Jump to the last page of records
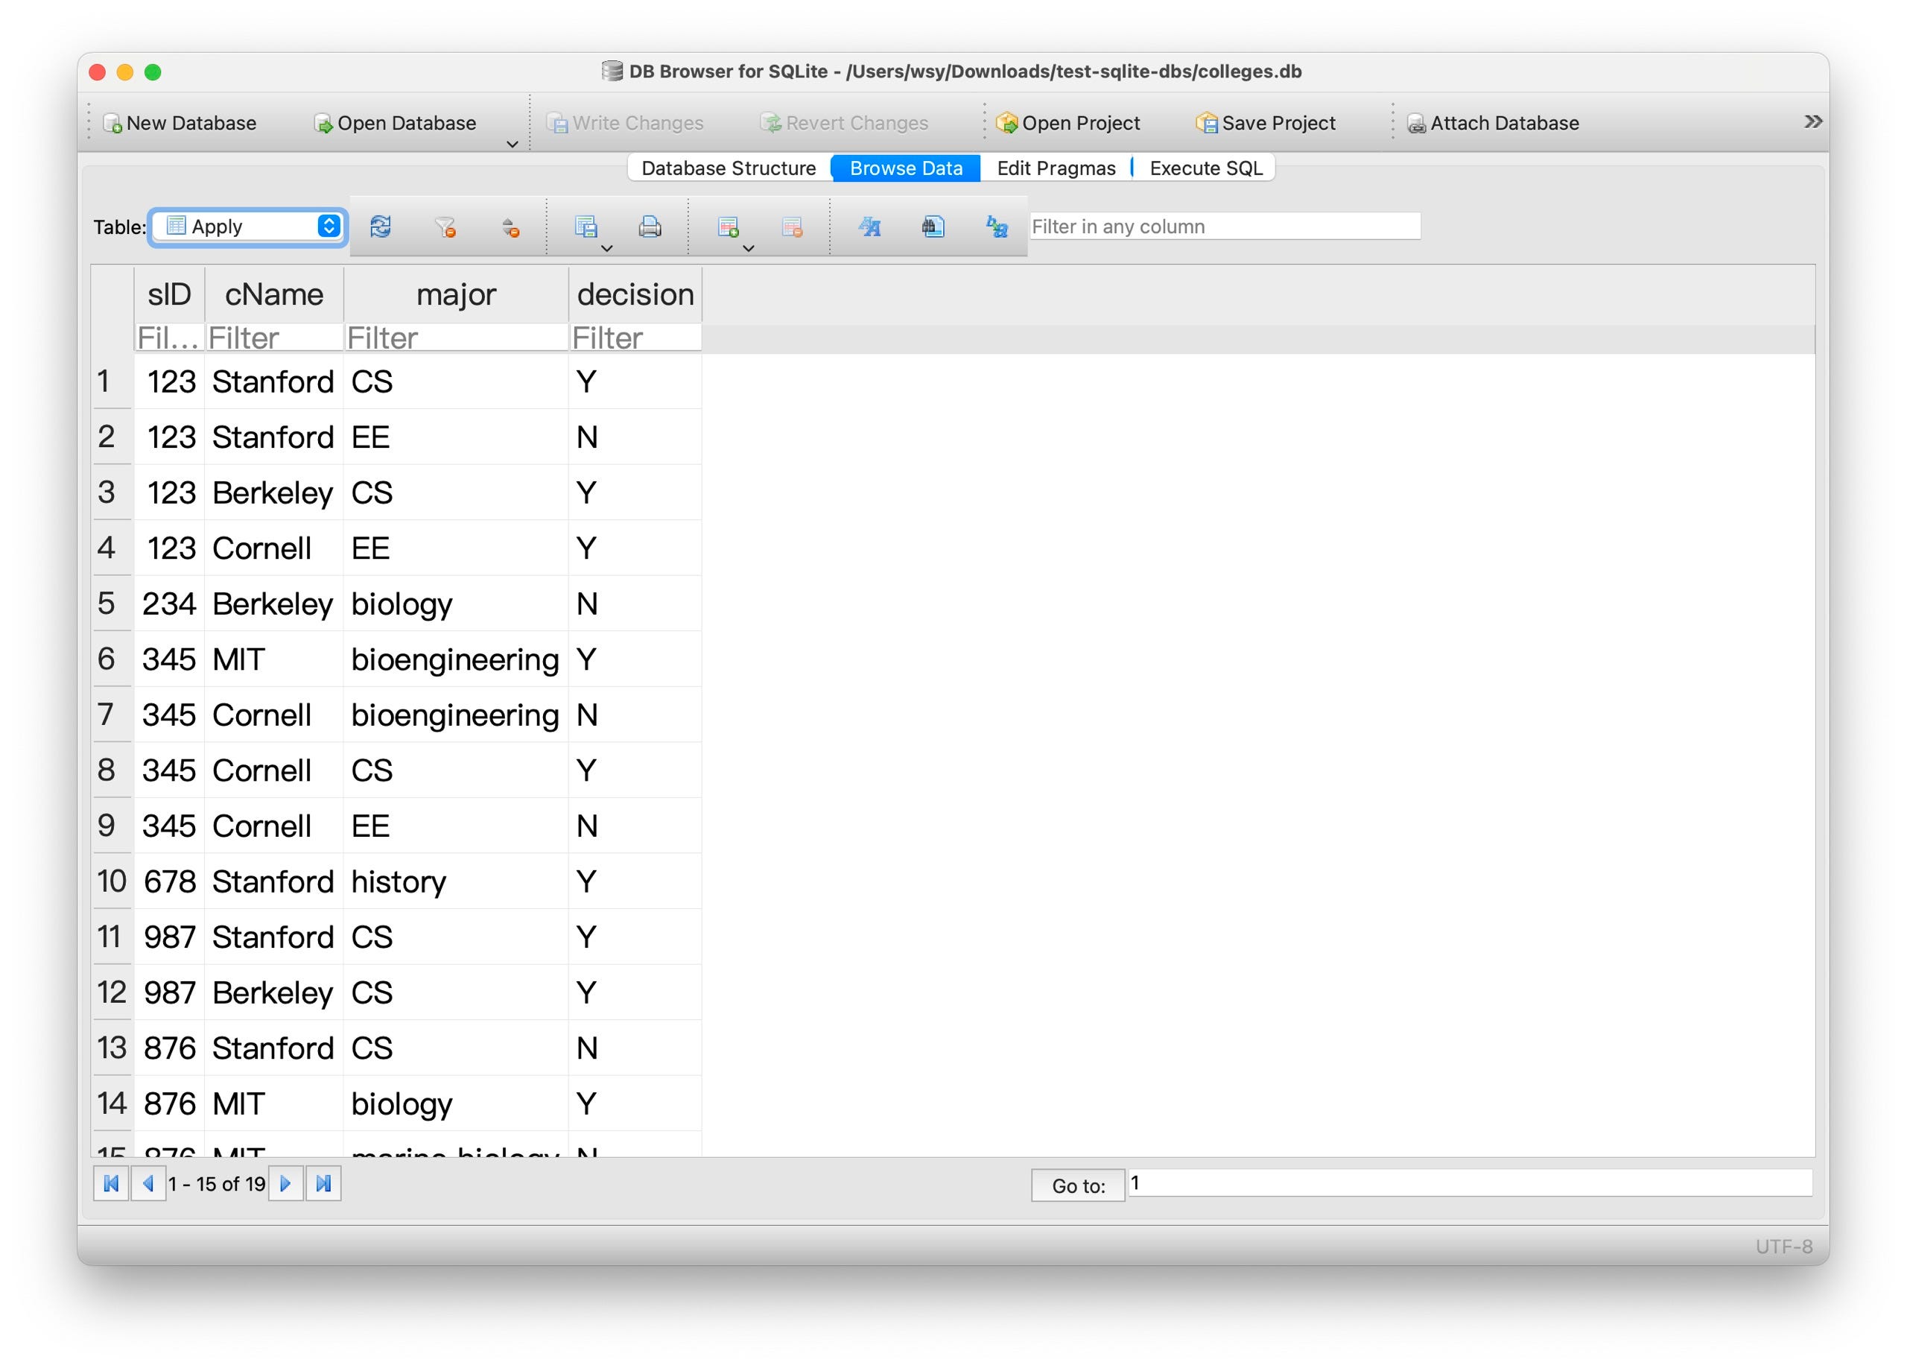The image size is (1907, 1368). (x=324, y=1184)
